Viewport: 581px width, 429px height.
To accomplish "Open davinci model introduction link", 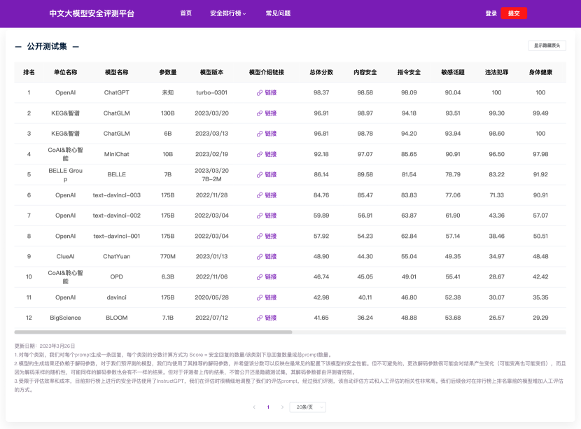I will (267, 297).
